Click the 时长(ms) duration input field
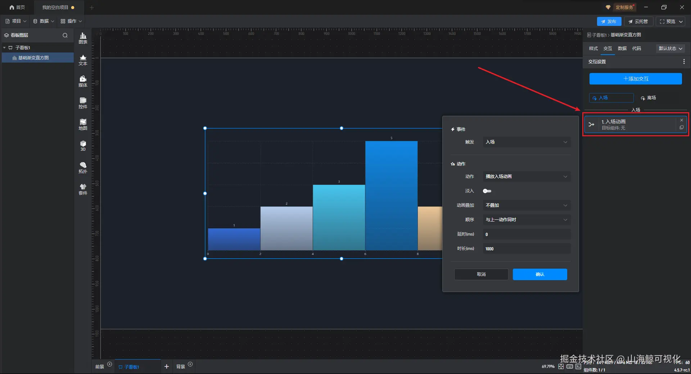 click(527, 248)
